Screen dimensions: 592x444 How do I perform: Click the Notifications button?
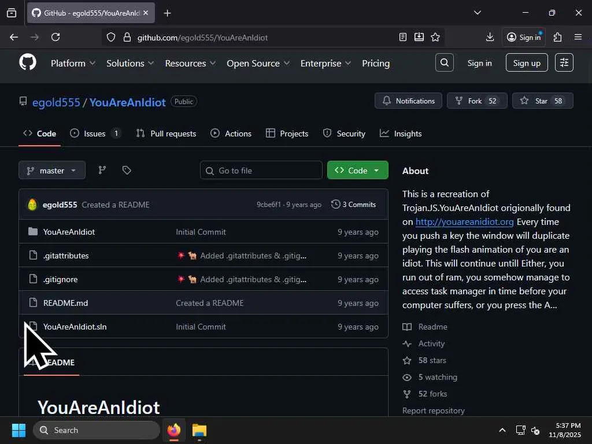click(408, 101)
